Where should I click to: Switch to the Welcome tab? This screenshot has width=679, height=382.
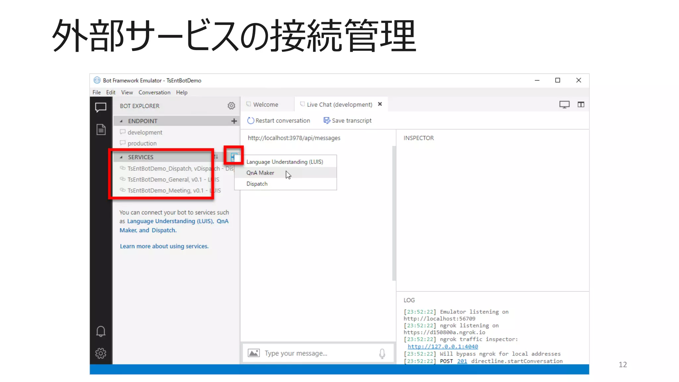coord(266,104)
